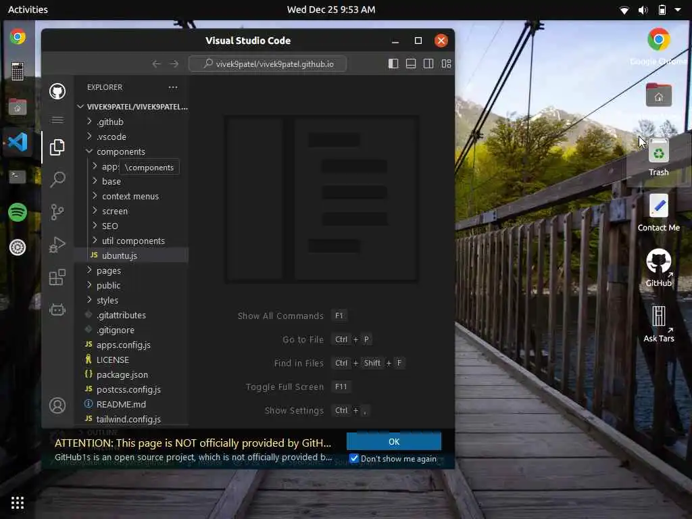Open the .gitignore file
This screenshot has height=519, width=692.
point(132,330)
